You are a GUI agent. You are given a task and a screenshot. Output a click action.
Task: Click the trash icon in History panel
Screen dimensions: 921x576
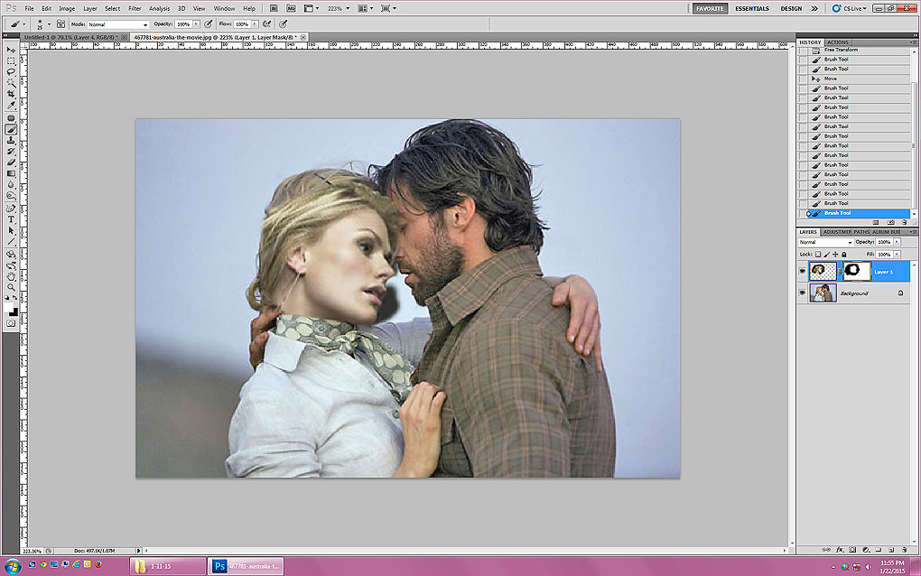(904, 221)
